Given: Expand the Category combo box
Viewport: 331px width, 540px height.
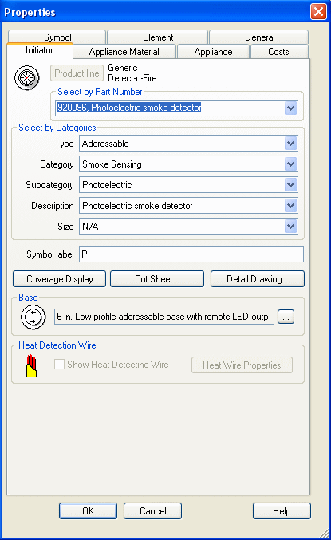Looking at the screenshot, I should (291, 164).
